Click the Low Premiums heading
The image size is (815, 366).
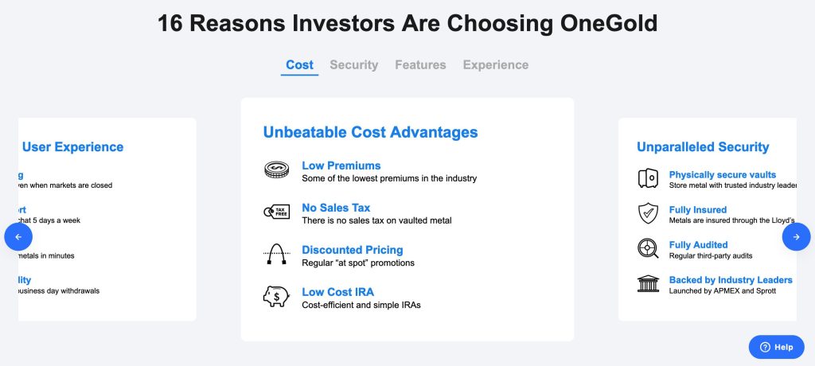coord(341,165)
